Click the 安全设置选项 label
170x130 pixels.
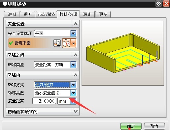20,33
